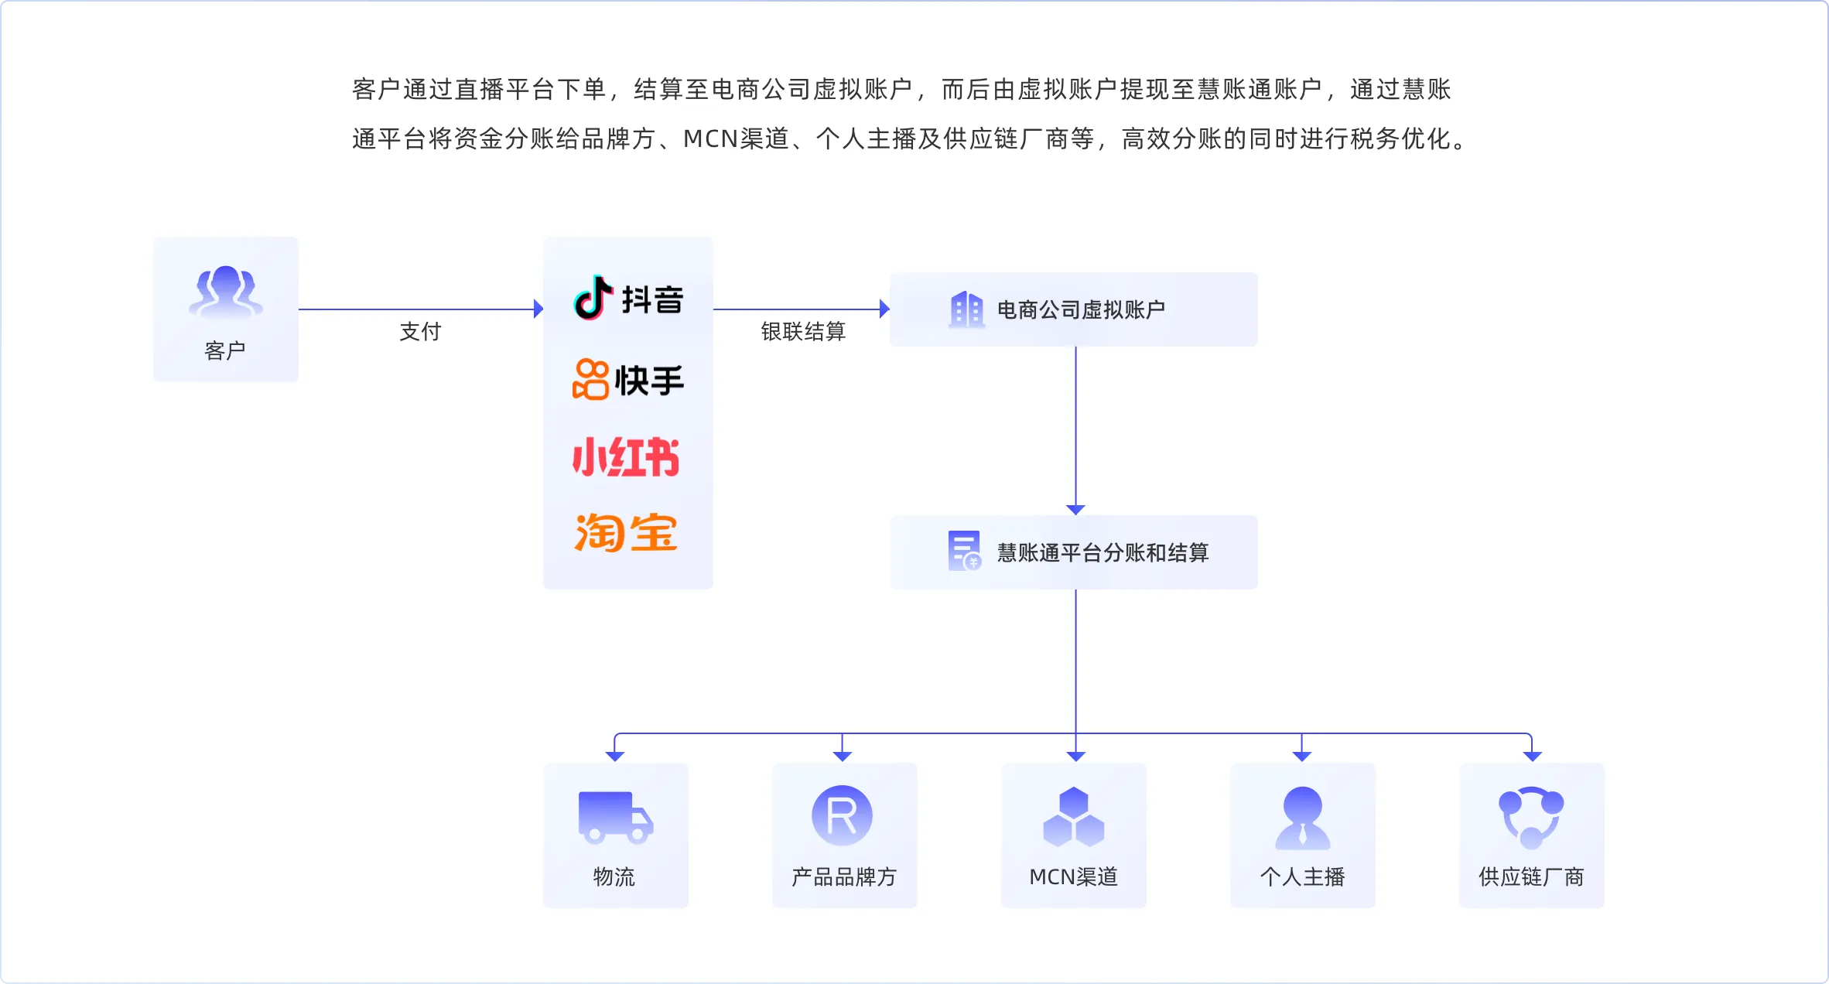Click the 抖音 Douyin logo
The height and width of the screenshot is (984, 1829).
(627, 299)
